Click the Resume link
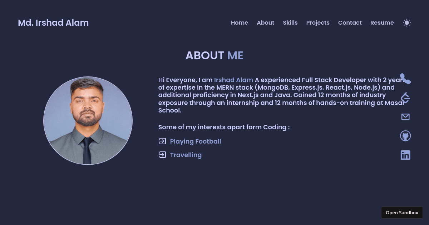Screen dimensions: 429x225 tap(382, 22)
